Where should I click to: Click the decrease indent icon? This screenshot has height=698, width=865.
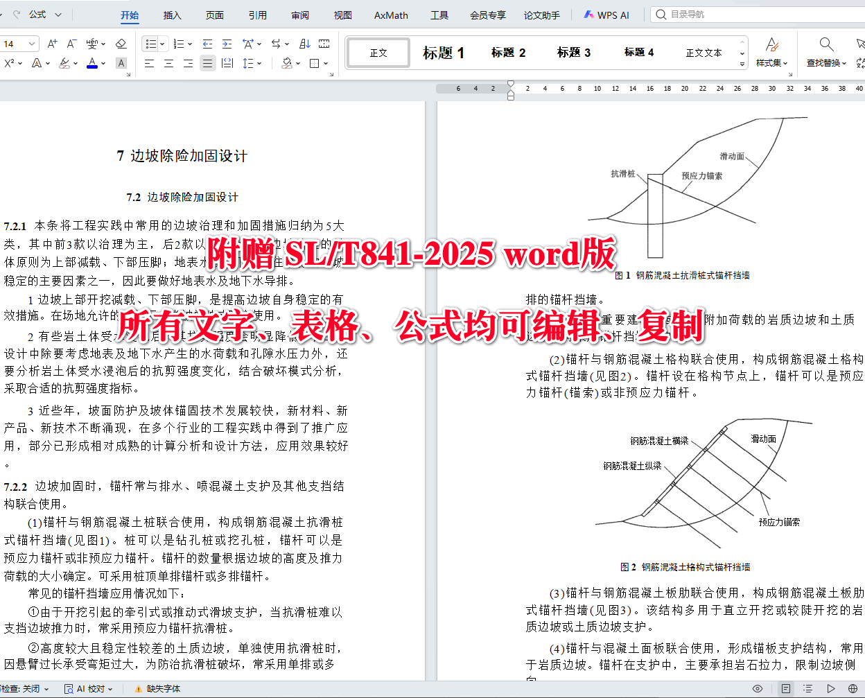(x=207, y=44)
